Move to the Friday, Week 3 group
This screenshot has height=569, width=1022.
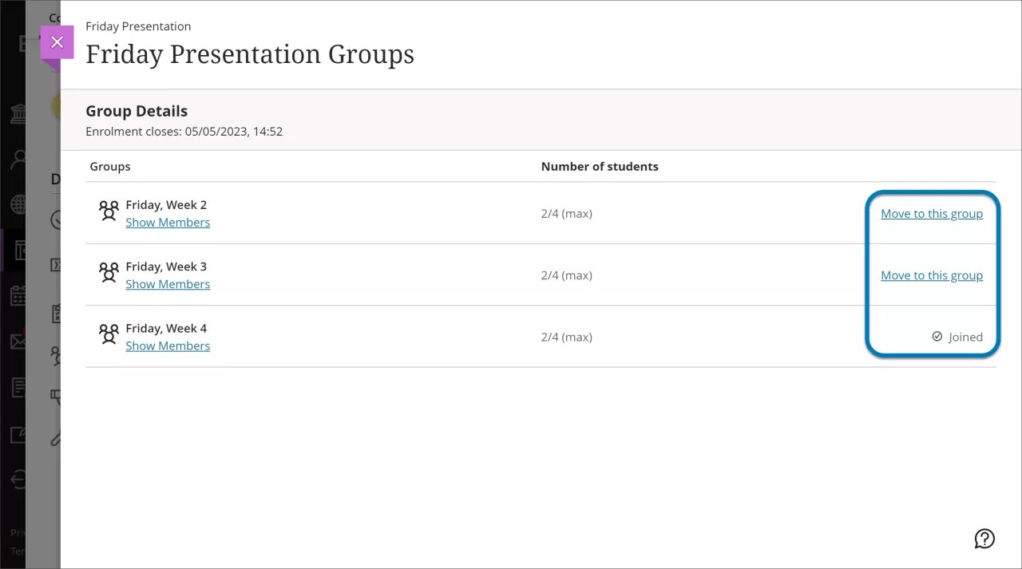click(931, 275)
